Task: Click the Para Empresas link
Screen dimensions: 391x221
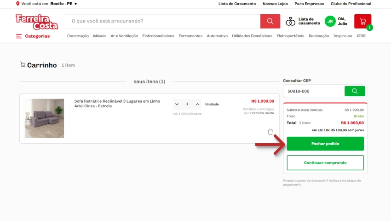Action: tap(309, 4)
